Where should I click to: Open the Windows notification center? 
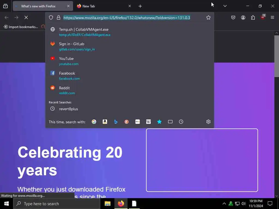(270, 204)
